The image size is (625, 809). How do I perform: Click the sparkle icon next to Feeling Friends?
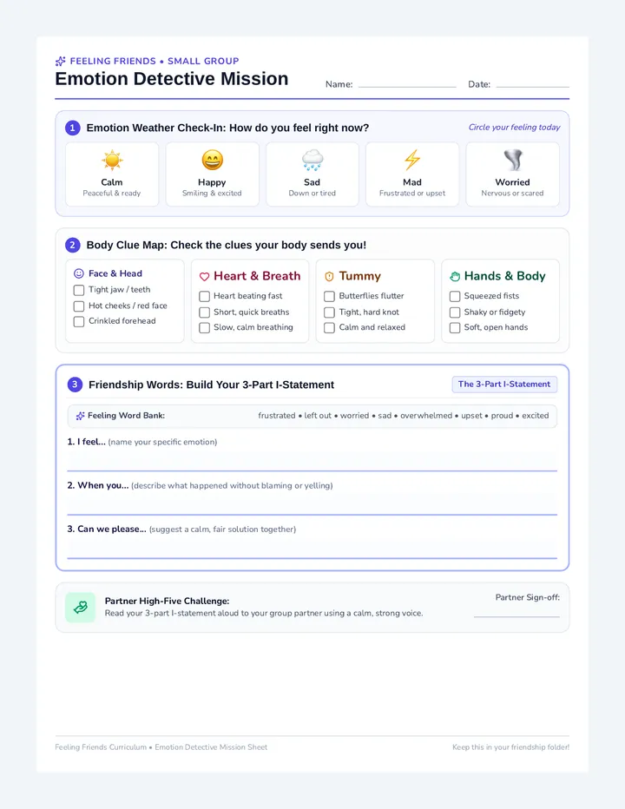[61, 62]
